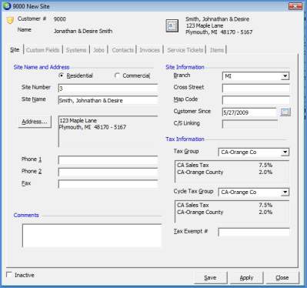Open the Contacts tab
This screenshot has height=288, width=307.
(123, 50)
